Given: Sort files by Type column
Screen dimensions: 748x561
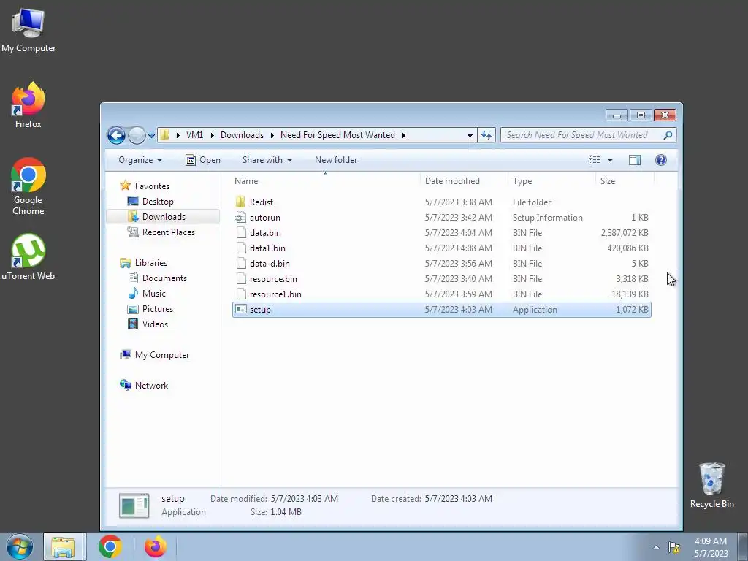Looking at the screenshot, I should (x=552, y=181).
